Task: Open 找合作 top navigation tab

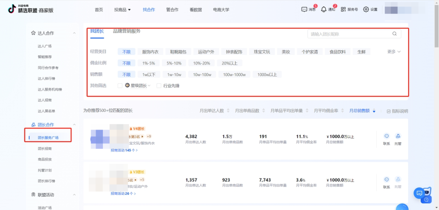Action: pyautogui.click(x=149, y=9)
